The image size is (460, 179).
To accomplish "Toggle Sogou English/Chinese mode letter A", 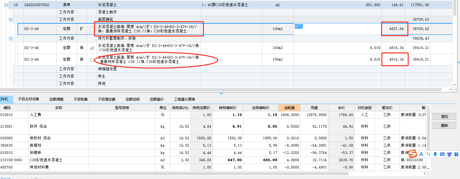I will pos(421,154).
